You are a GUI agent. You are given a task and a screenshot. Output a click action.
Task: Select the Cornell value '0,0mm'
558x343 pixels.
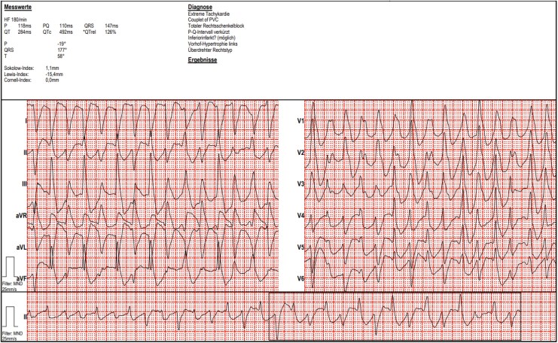52,80
